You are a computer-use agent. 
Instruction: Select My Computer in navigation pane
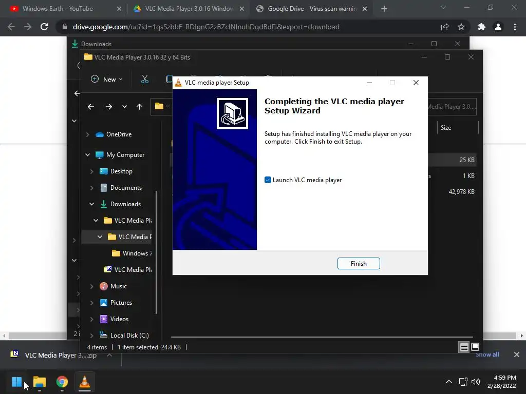125,155
